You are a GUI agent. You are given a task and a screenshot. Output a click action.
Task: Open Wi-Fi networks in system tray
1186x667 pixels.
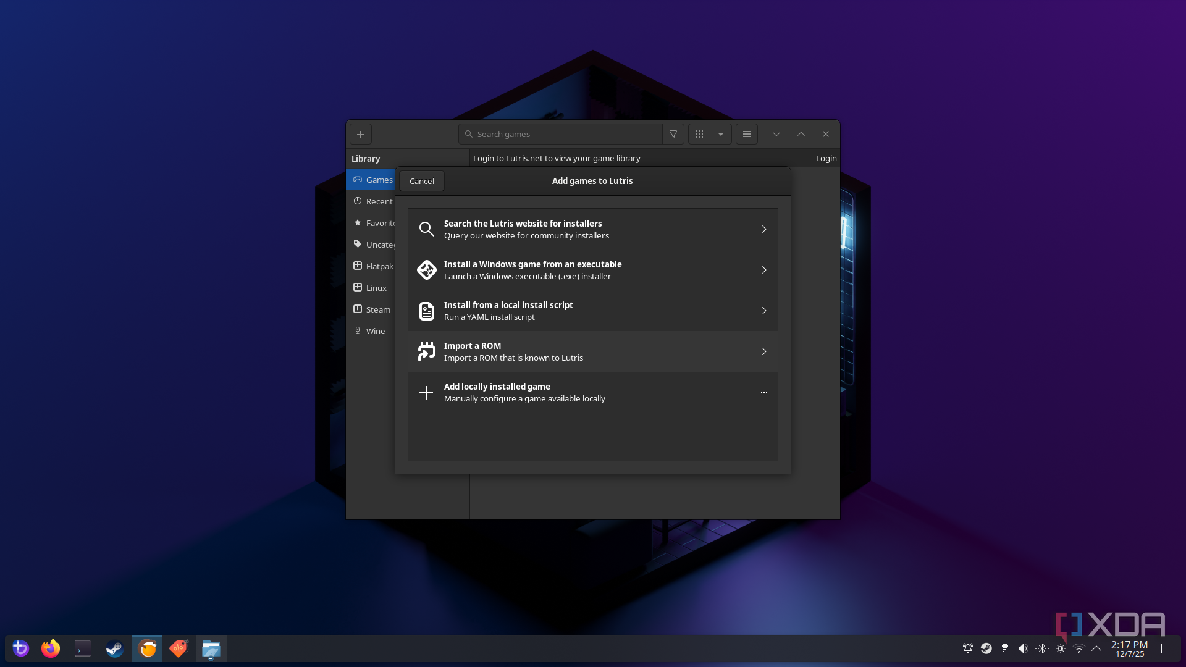click(x=1079, y=648)
